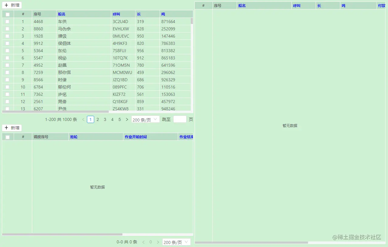Sort ship table by 船名 column header

tap(84, 14)
